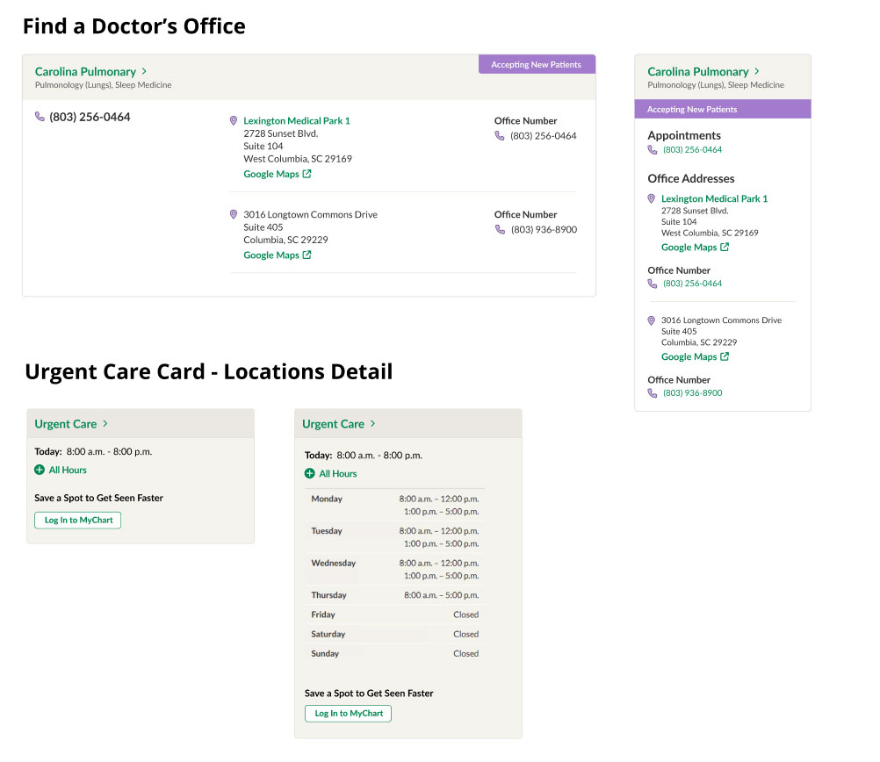This screenshot has height=762, width=880.
Task: Click the plus icon in expanded Urgent Care card
Action: (x=308, y=473)
